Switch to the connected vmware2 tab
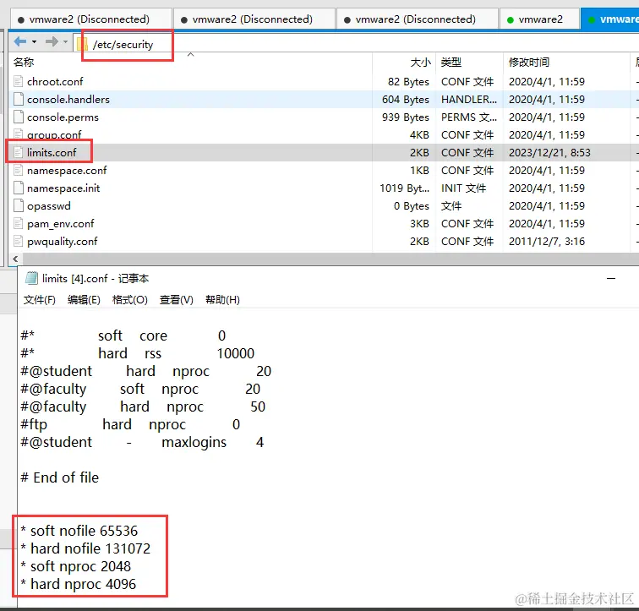Screen dimensions: 639x611 (x=539, y=19)
